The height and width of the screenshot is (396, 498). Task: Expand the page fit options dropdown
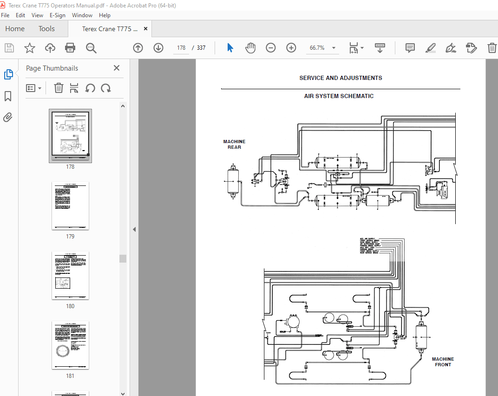362,47
